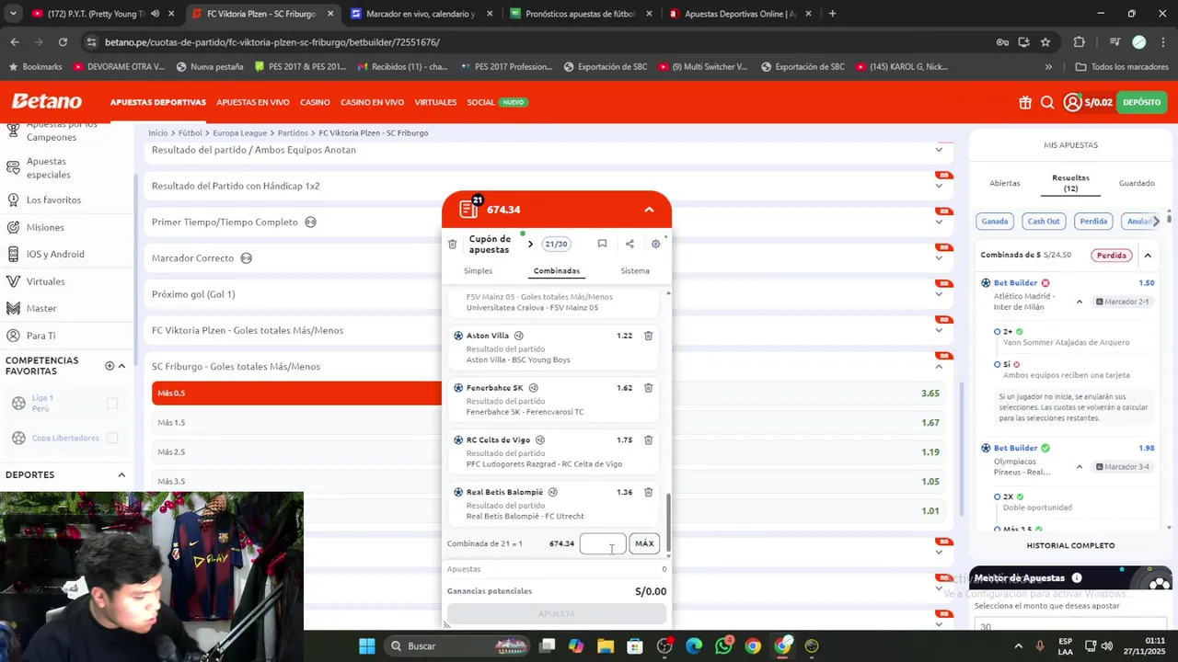Open the search magnifier in Betano header
Screen dimensions: 1178x662
click(x=1047, y=102)
